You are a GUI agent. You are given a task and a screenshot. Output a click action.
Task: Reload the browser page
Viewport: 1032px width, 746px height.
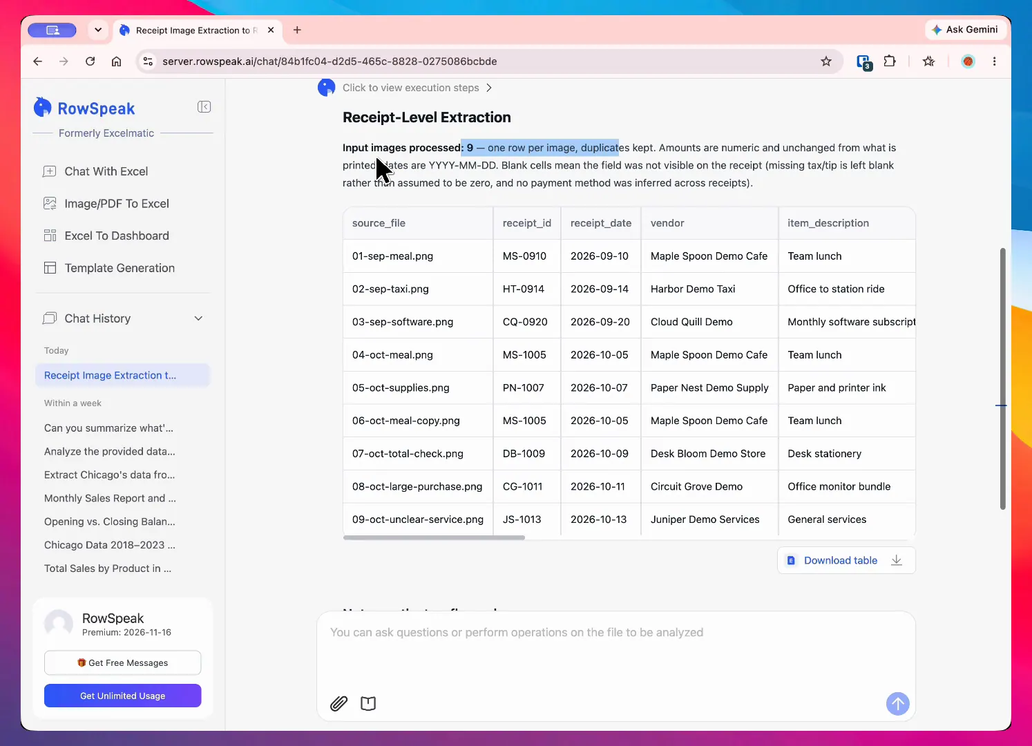(90, 61)
